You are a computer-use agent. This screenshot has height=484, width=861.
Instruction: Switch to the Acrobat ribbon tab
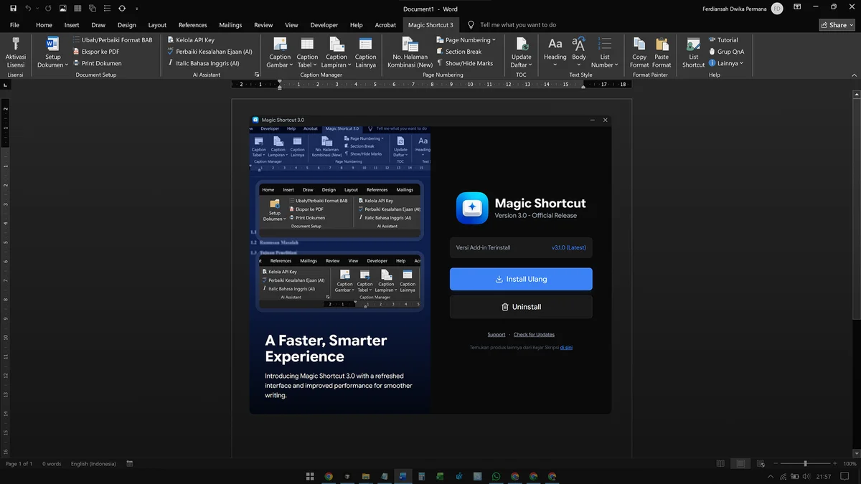[385, 24]
